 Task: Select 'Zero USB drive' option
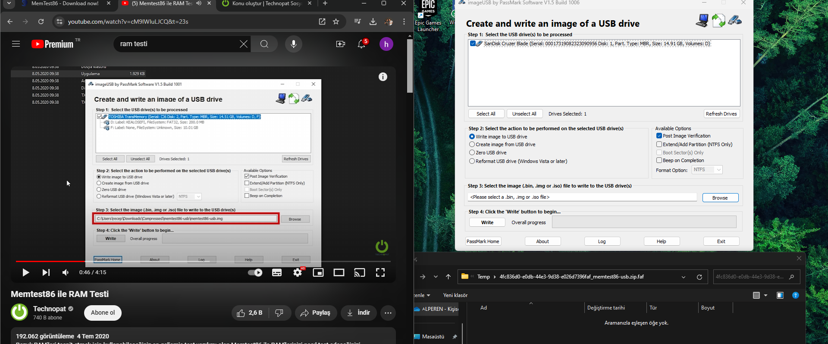tap(472, 153)
